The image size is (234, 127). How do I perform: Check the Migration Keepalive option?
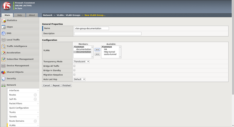(74, 75)
